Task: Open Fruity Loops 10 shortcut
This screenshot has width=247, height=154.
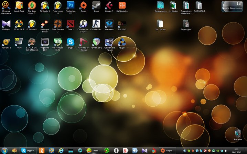Action: [x=58, y=8]
